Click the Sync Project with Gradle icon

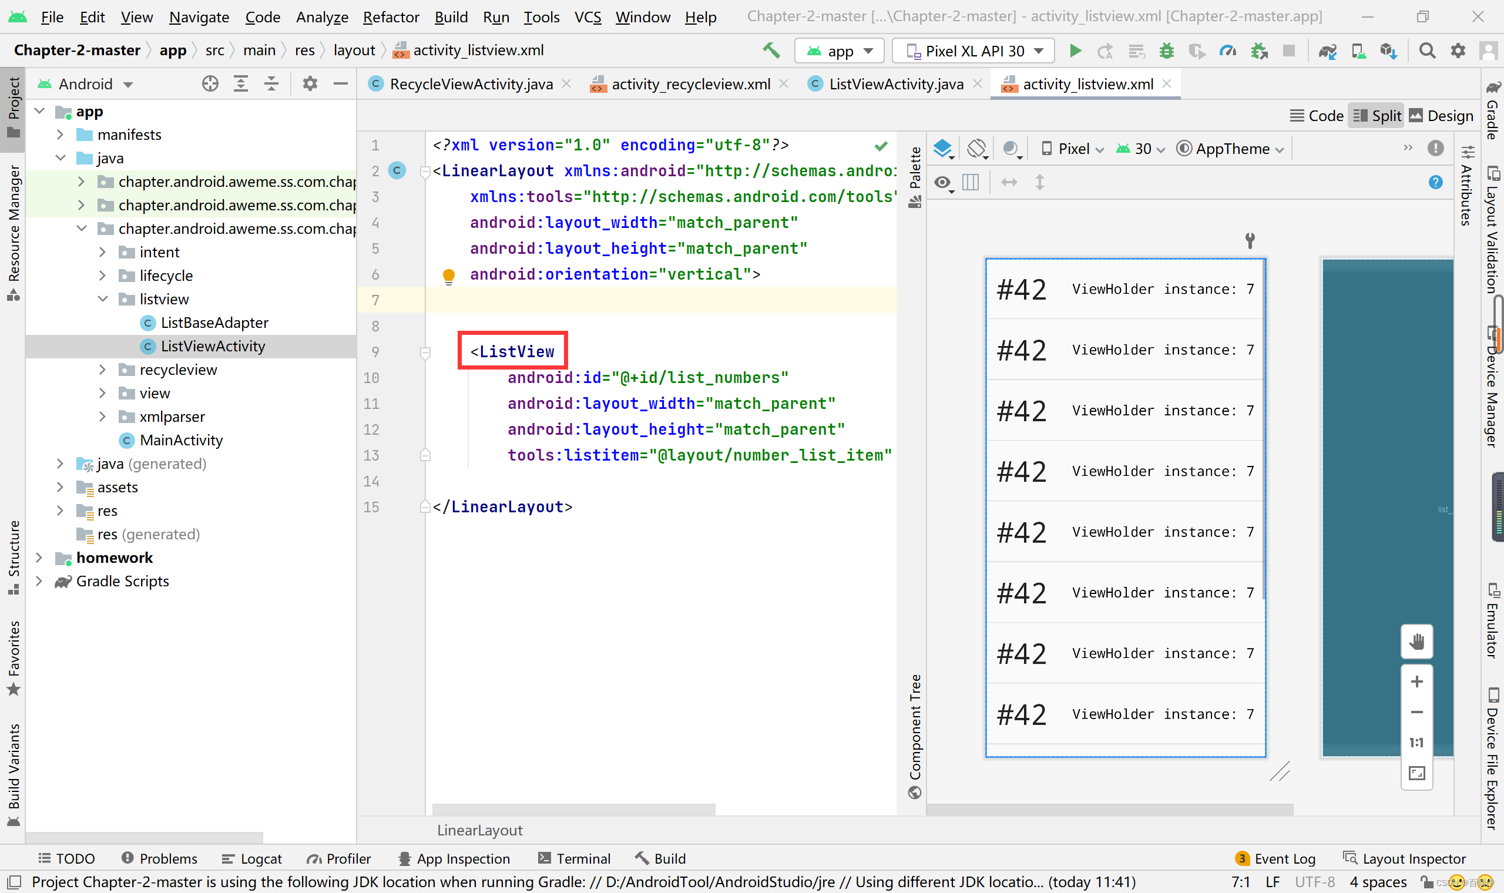pyautogui.click(x=1327, y=51)
